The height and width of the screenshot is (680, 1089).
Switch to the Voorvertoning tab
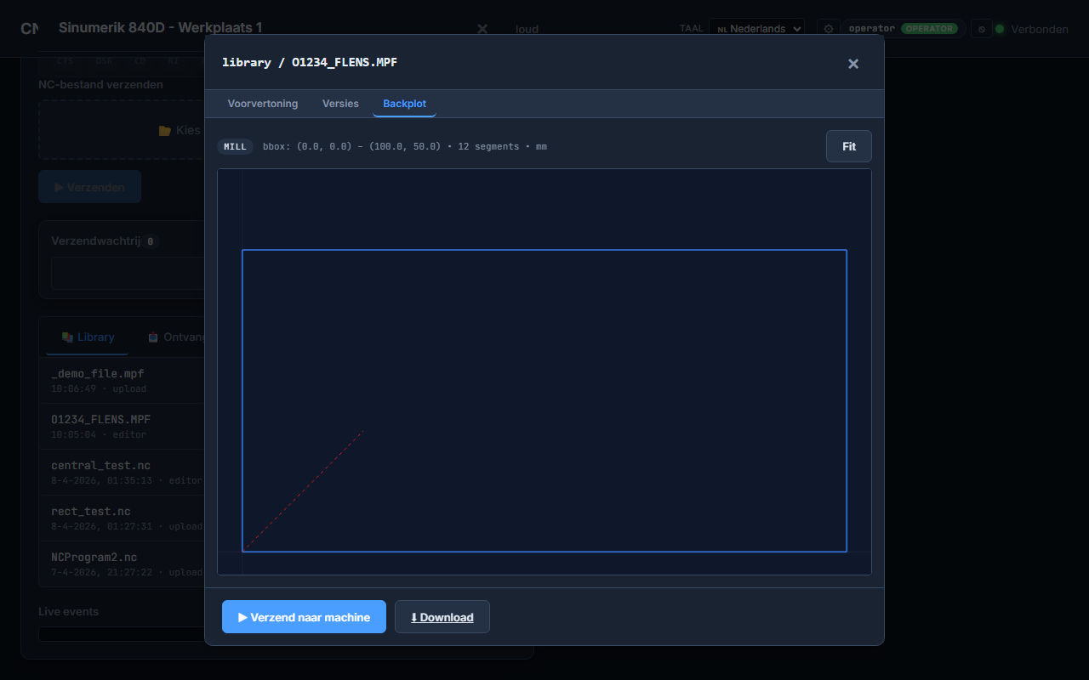tap(263, 104)
